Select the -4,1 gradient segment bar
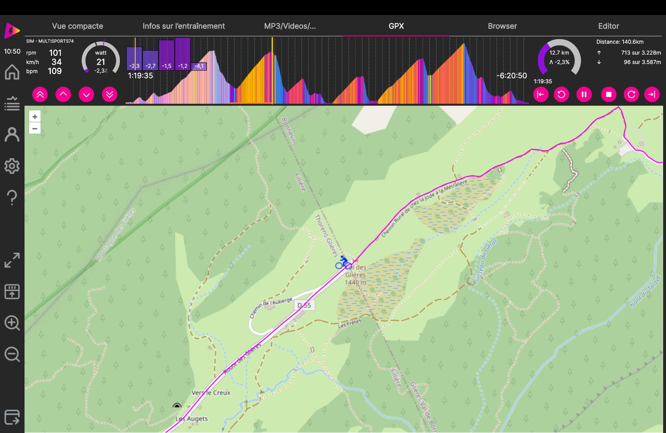Viewport: 666px width, 433px height. (x=199, y=66)
